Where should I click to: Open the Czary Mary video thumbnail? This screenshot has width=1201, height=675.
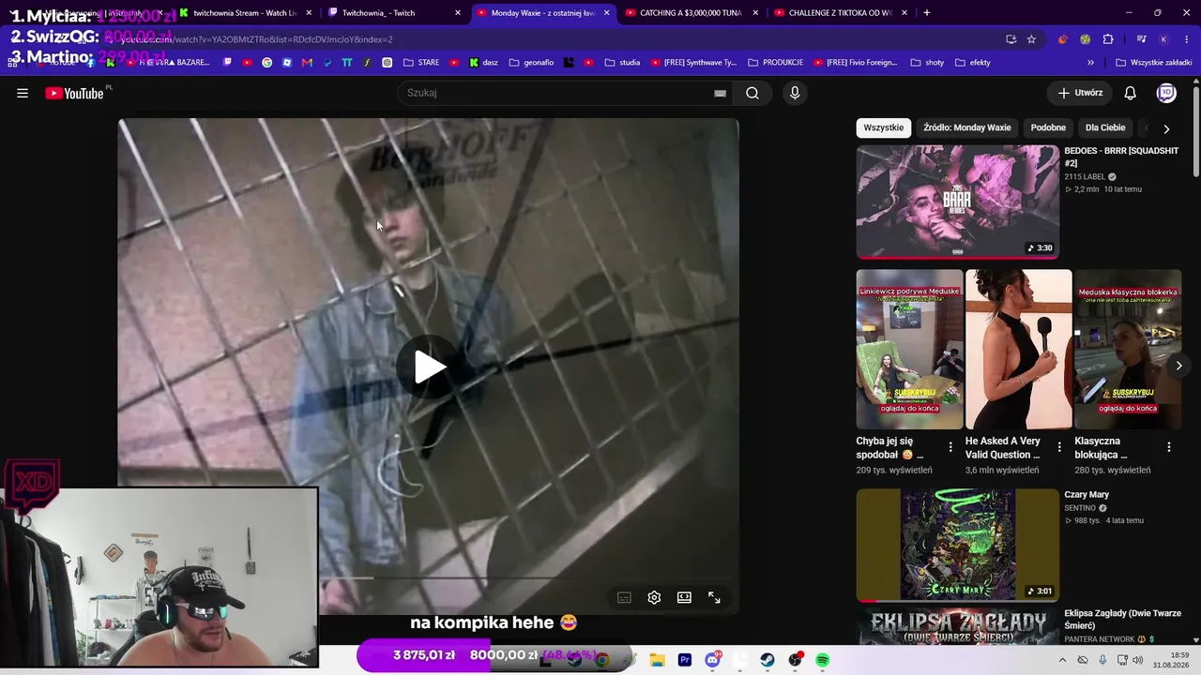click(x=957, y=545)
